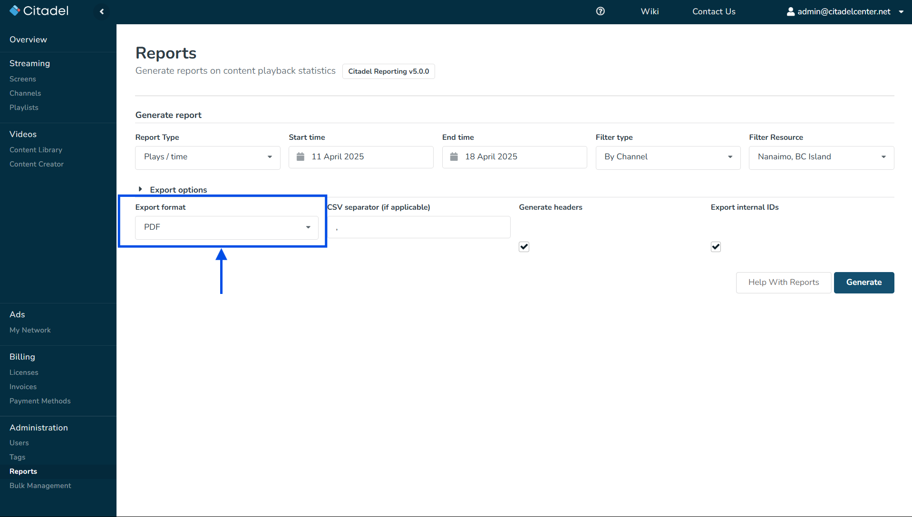Click Help With Reports button
This screenshot has height=517, width=912.
[784, 283]
